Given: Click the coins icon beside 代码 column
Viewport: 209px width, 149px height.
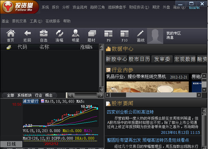Looking at the screenshot, I should [9, 47].
